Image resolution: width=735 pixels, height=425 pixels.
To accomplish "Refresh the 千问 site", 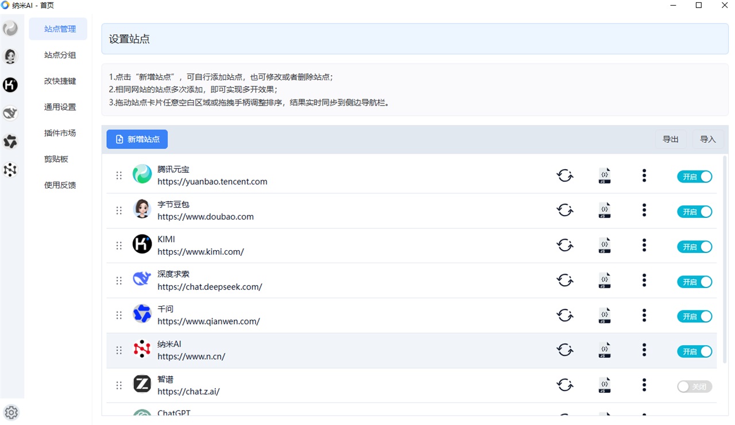I will click(x=565, y=316).
